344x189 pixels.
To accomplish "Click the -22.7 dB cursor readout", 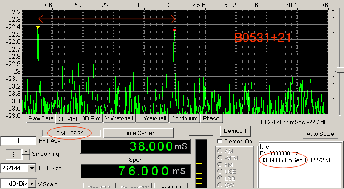I will click(317, 122).
